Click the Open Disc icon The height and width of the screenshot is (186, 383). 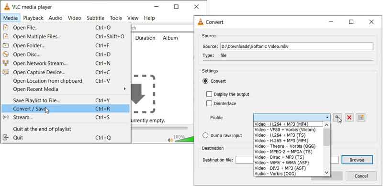6,54
